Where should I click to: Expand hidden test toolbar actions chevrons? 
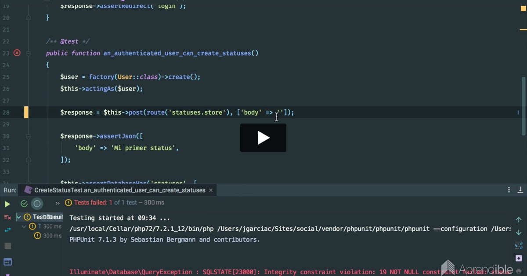coord(58,203)
